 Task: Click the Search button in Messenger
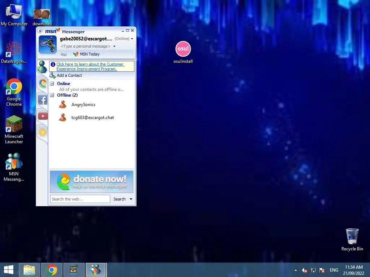[119, 199]
